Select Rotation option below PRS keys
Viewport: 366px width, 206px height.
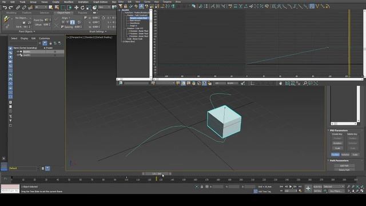tap(345, 154)
